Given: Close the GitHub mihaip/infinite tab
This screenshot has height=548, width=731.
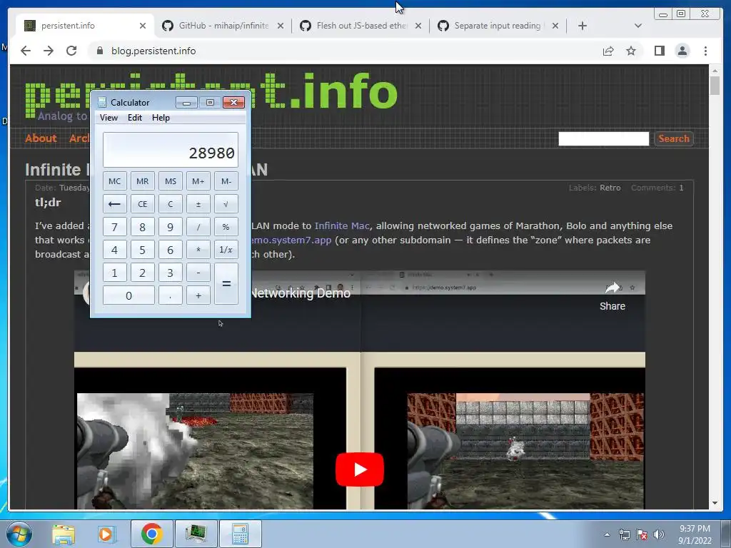Looking at the screenshot, I should 280,26.
